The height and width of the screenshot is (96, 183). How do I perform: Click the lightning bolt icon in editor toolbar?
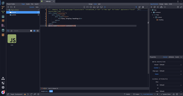pos(136,7)
